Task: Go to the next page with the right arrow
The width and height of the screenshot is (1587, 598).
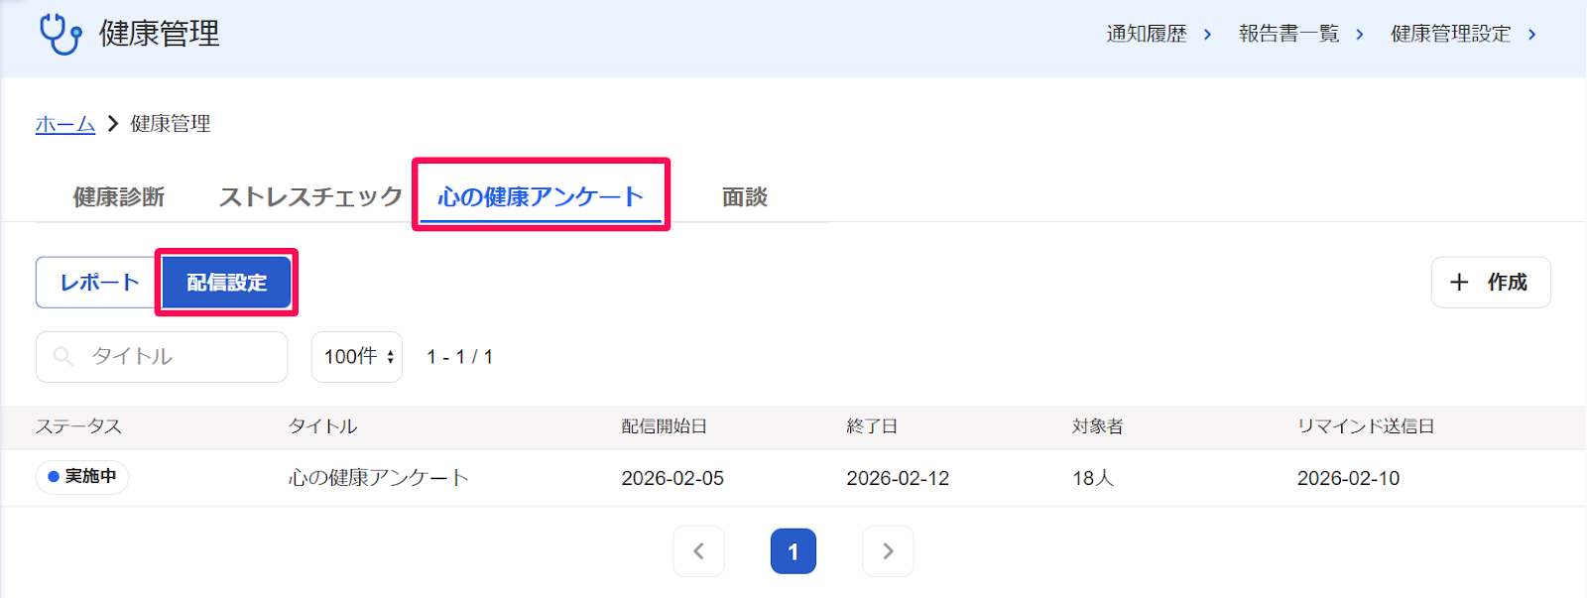Action: point(888,551)
